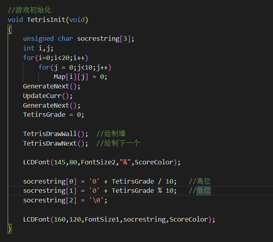Click the closing curly brace of the function
This screenshot has width=273, height=242.
coord(10,229)
